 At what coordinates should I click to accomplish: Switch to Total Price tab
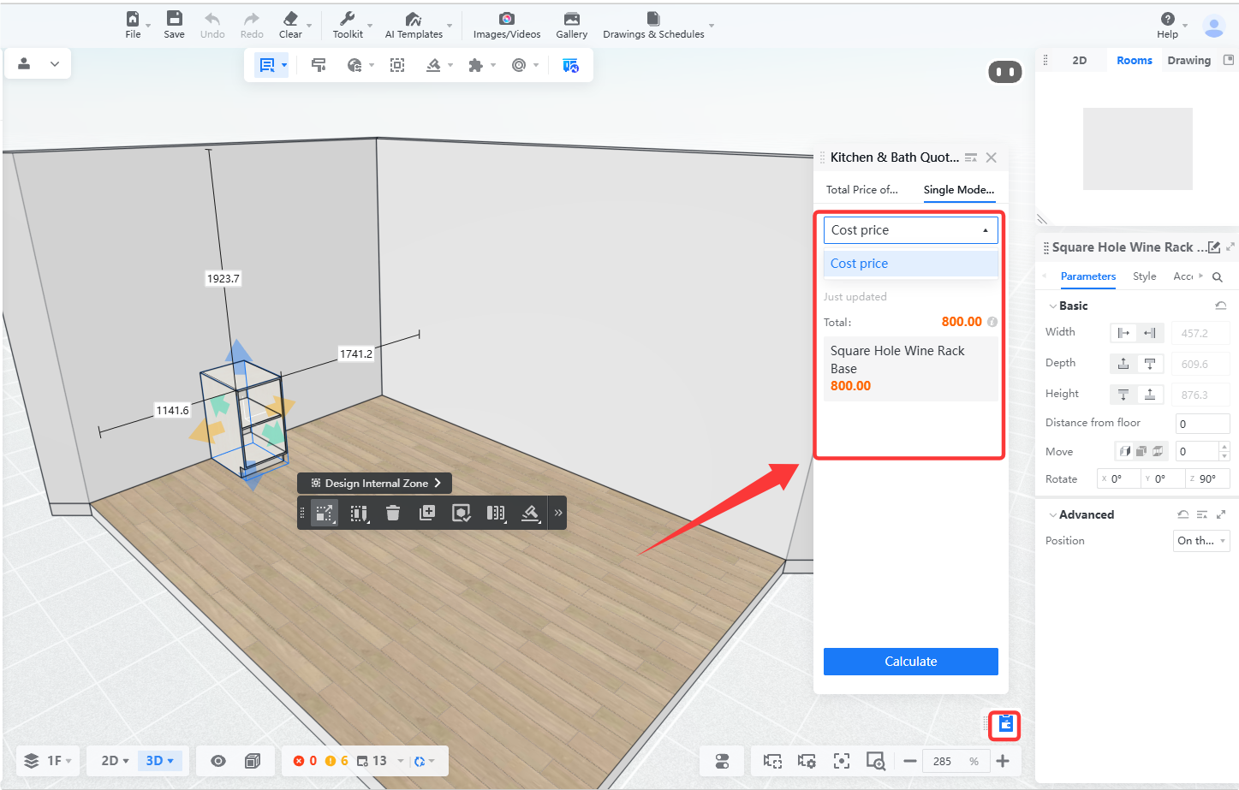tap(862, 190)
